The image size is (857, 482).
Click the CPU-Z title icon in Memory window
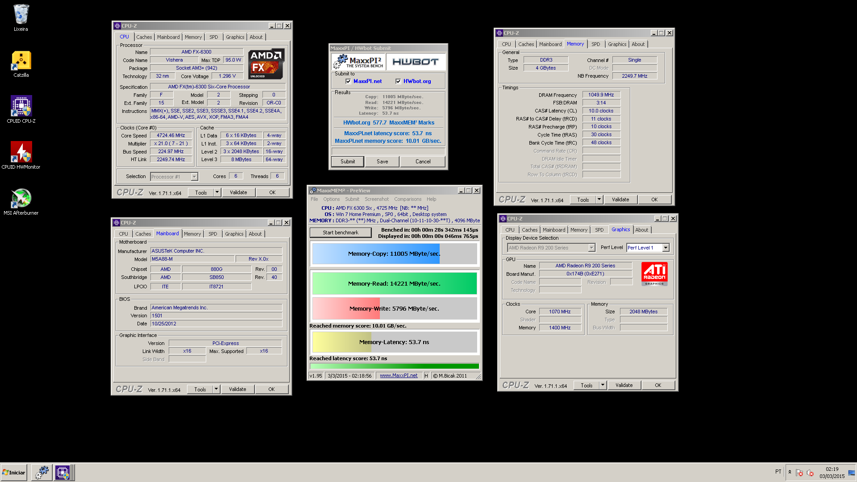(x=499, y=33)
